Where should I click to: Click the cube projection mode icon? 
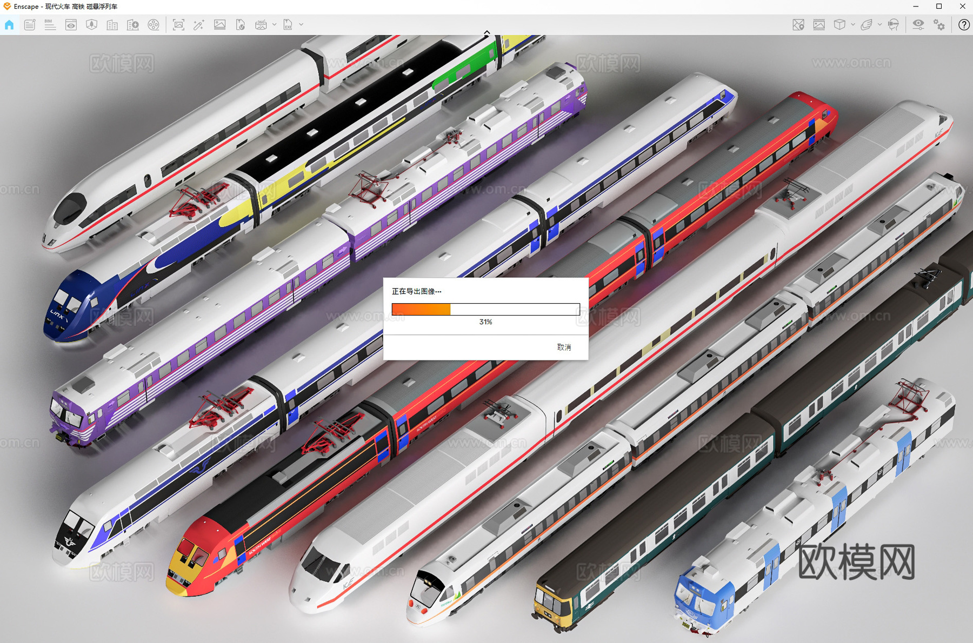(x=839, y=25)
